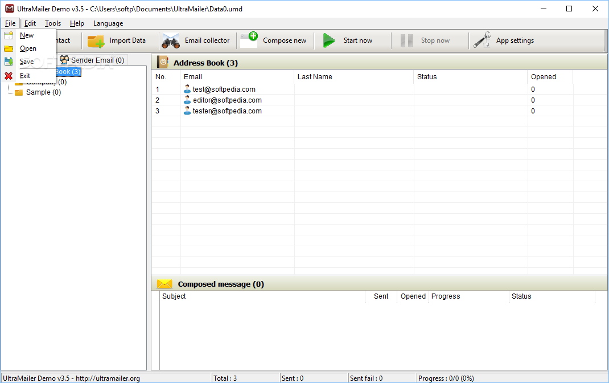Viewport: 609px width, 383px height.
Task: Select the tester@softpedia.com contact row
Action: pos(378,111)
